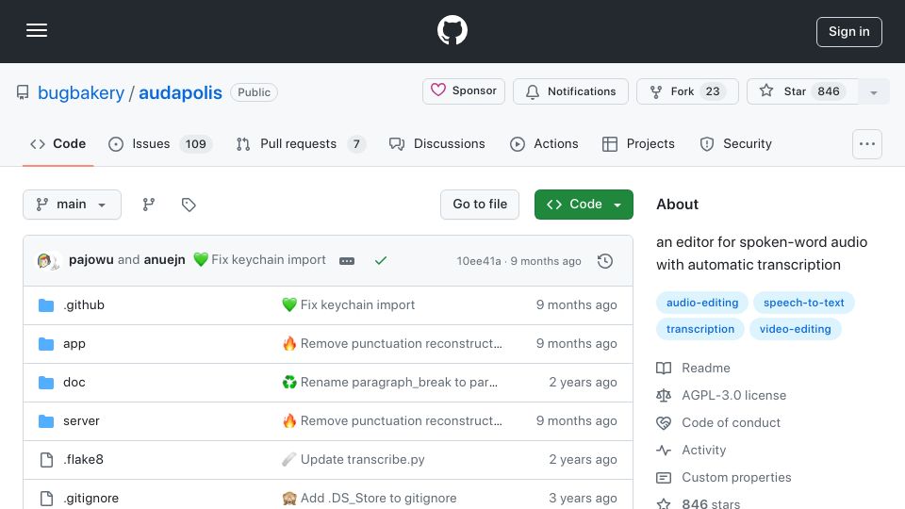
Task: Click the app folder icon
Action: click(x=46, y=343)
